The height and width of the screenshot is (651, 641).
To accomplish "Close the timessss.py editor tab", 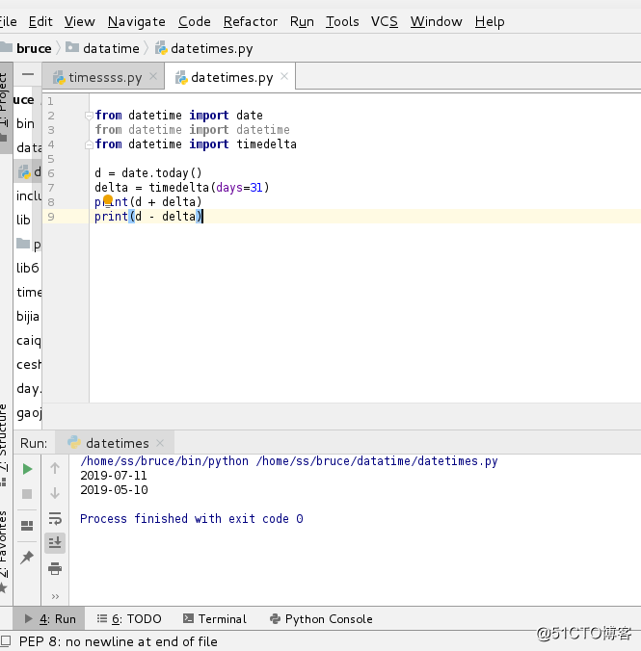I will point(153,76).
